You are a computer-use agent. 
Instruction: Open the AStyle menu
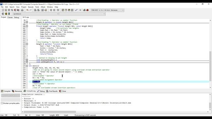43,7
